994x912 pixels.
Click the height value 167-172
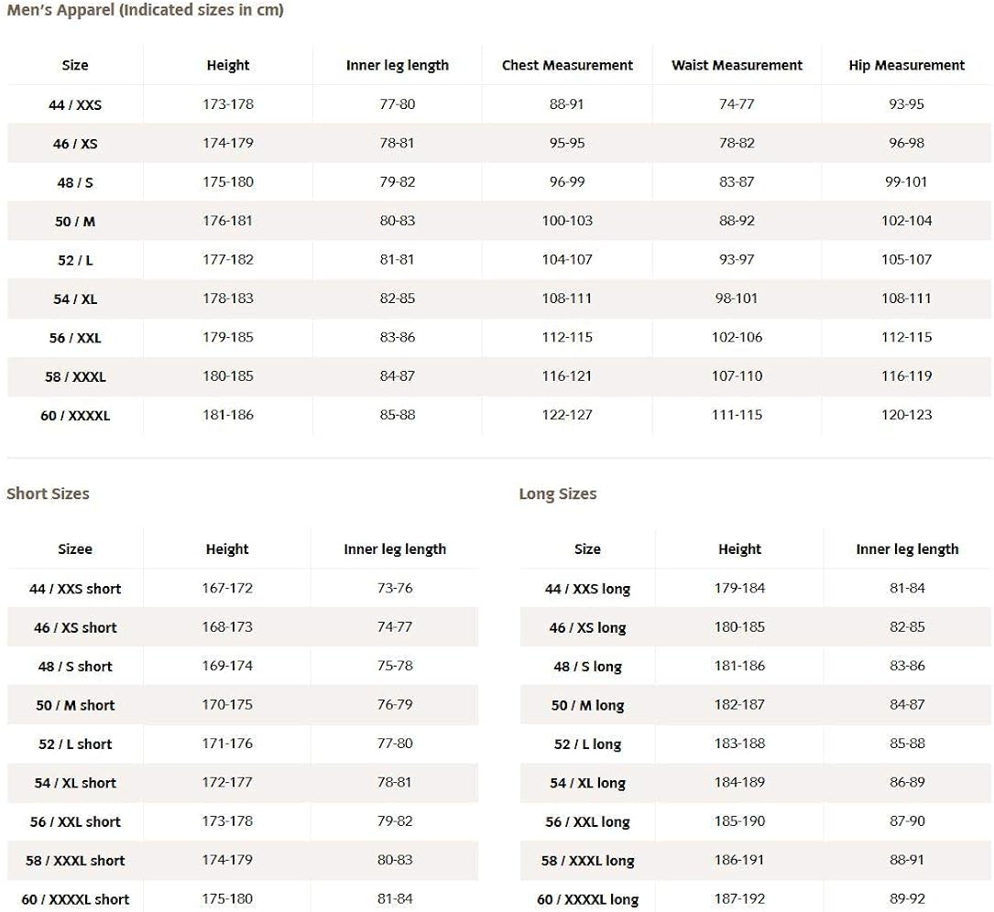[x=227, y=588]
